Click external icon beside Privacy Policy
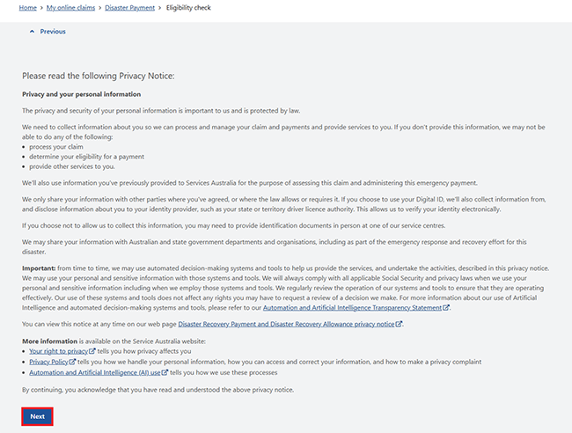The image size is (572, 433). click(x=72, y=362)
